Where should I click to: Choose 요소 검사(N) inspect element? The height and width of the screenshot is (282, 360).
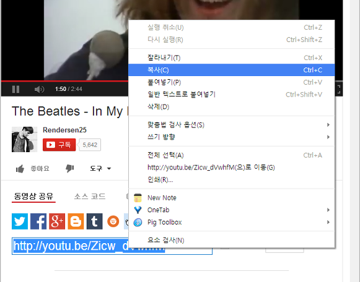tap(232, 240)
